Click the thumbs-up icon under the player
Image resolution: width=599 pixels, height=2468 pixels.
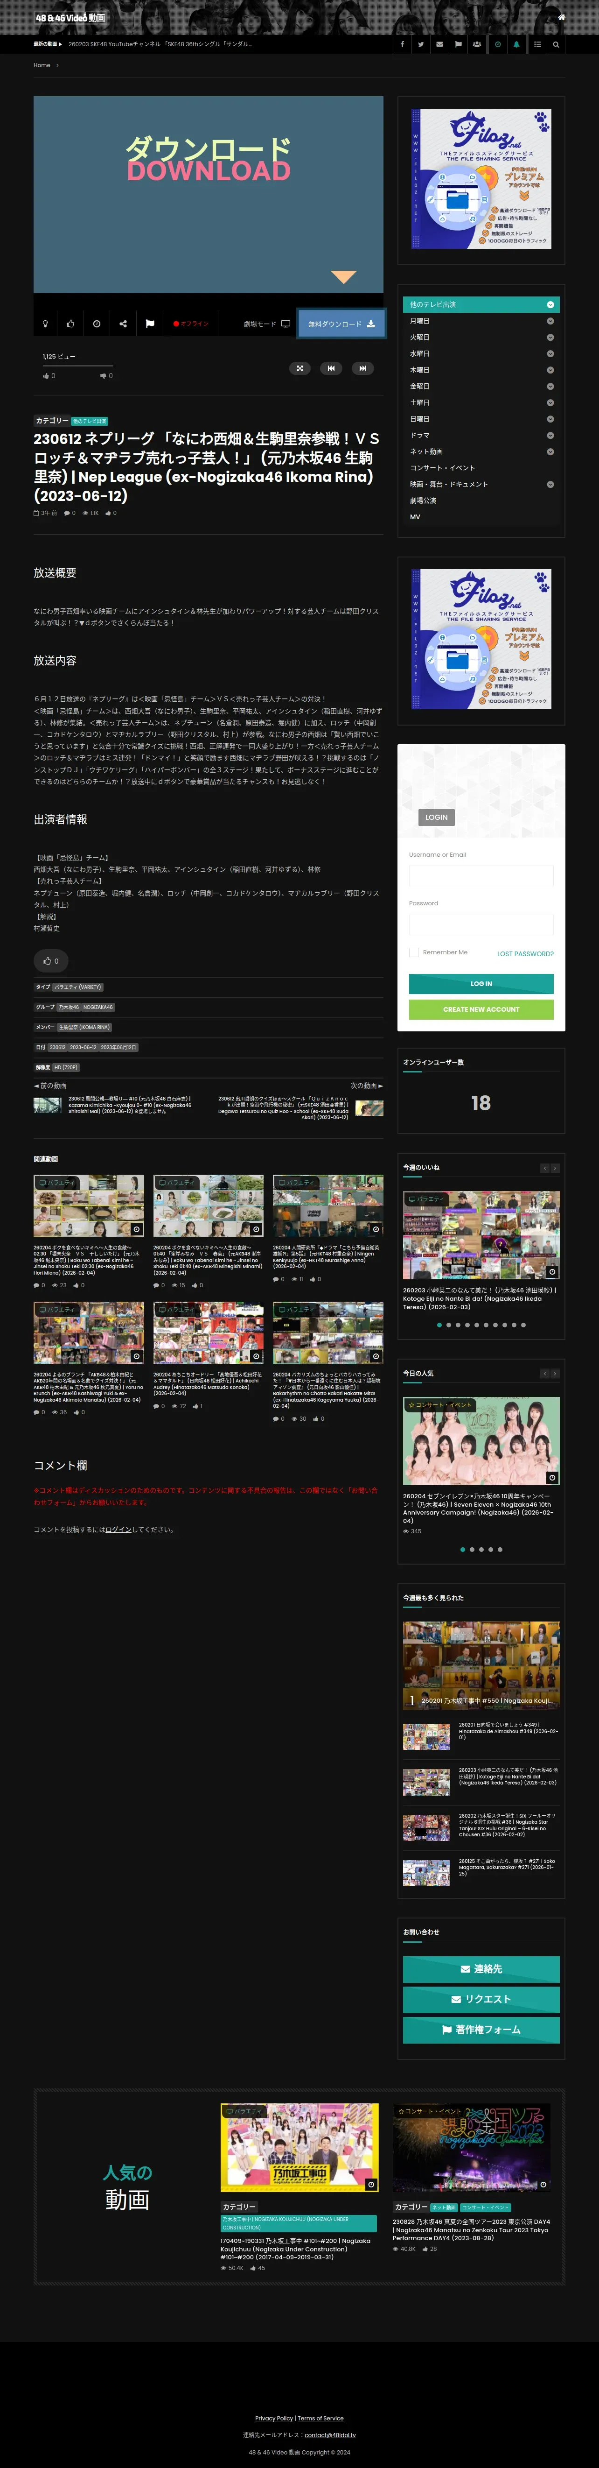[71, 324]
